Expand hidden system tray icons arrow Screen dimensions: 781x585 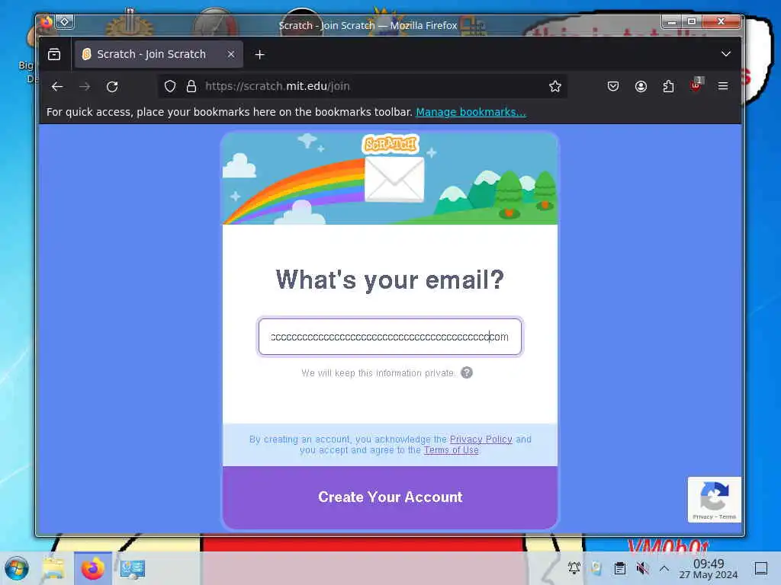[x=664, y=567]
